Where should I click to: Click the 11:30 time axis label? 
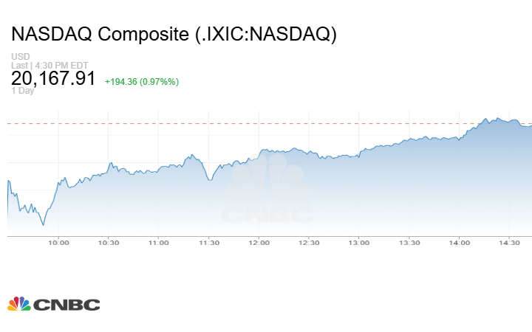coord(209,243)
